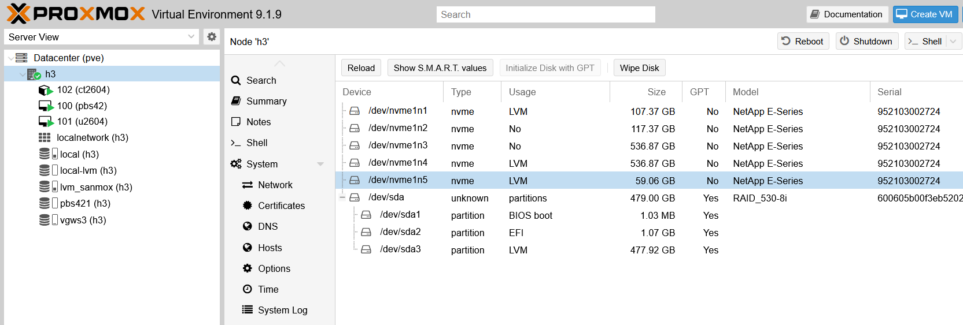Click the Reload button
Viewport: 963px width, 325px height.
[x=361, y=68]
